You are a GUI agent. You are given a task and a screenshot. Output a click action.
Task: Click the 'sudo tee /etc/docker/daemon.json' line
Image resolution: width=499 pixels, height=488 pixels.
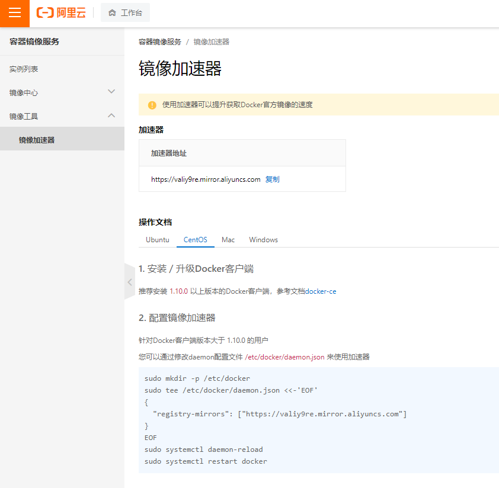click(231, 390)
